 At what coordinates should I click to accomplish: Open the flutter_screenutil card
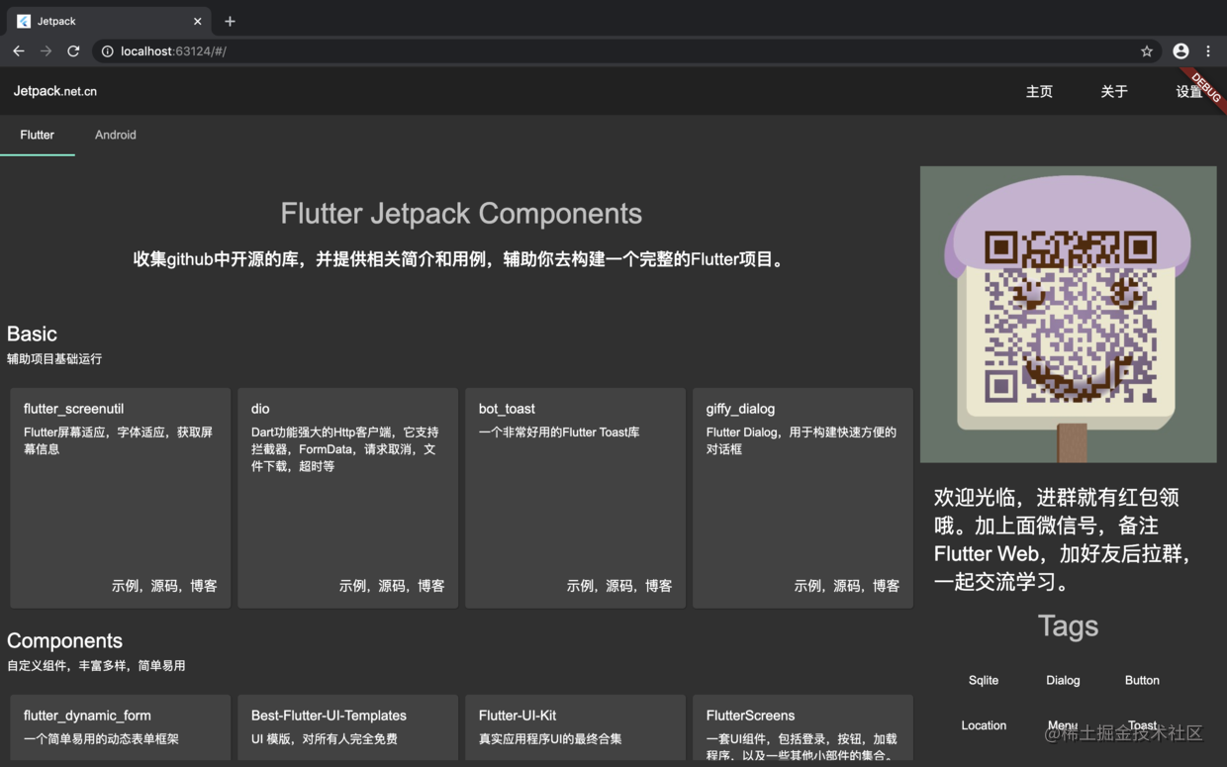point(121,498)
